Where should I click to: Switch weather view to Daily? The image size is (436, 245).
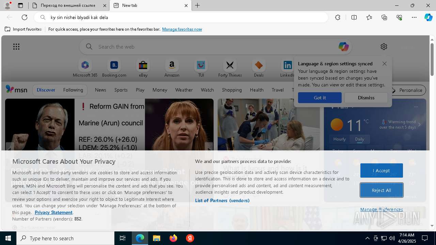[x=360, y=139]
